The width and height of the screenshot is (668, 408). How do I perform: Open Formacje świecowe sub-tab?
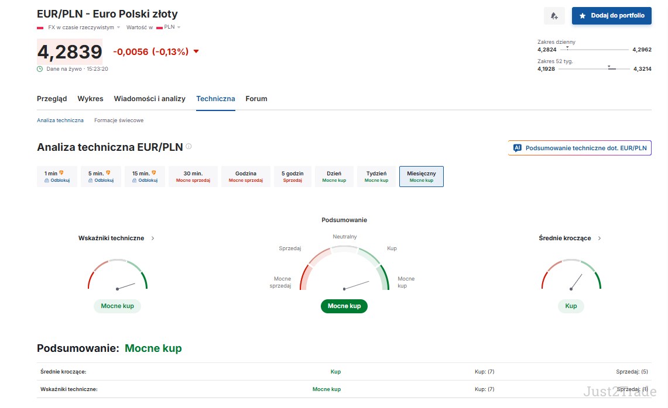pos(119,120)
